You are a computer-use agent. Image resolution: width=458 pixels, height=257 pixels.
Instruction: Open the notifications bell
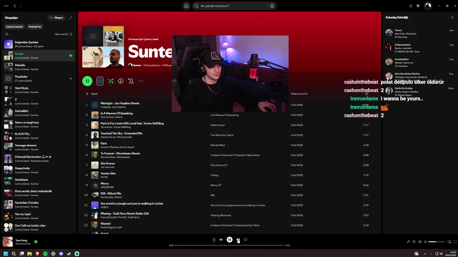411,6
